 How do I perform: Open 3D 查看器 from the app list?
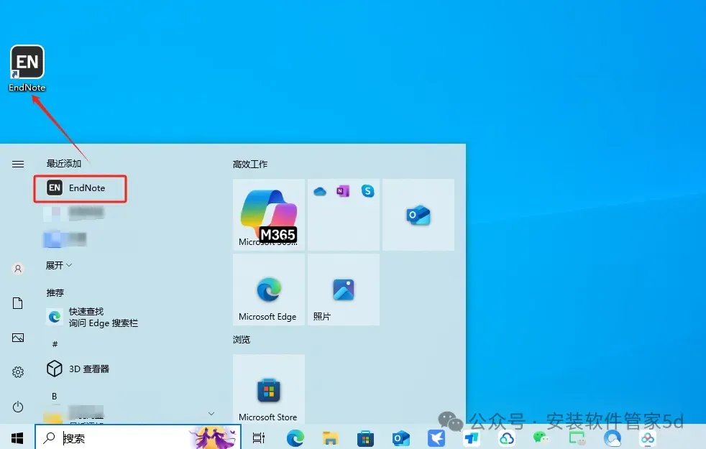[80, 369]
